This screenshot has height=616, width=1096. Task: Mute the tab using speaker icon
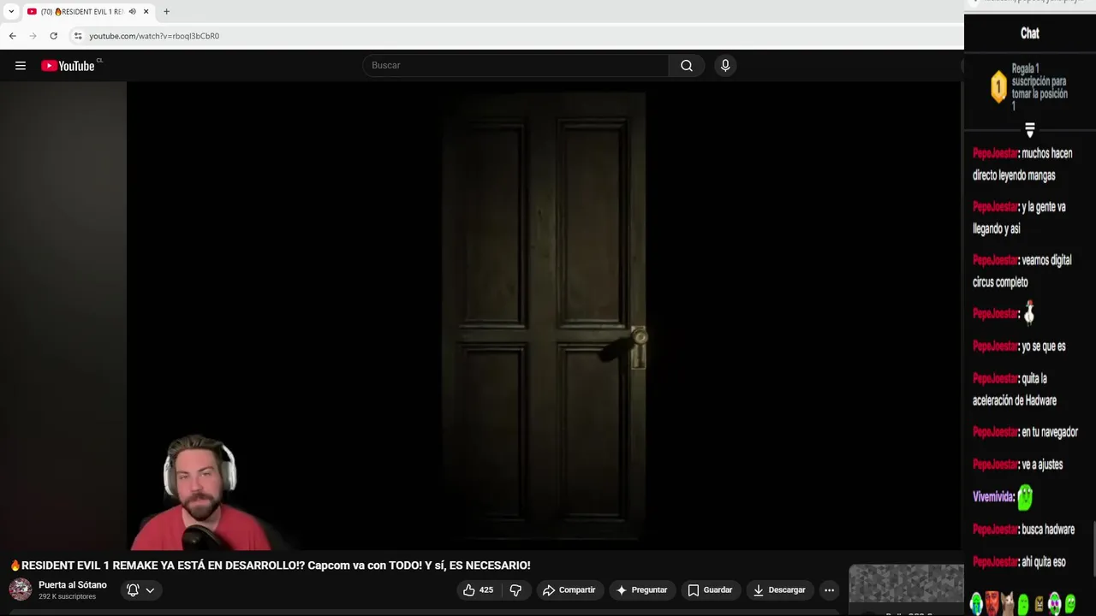point(132,12)
